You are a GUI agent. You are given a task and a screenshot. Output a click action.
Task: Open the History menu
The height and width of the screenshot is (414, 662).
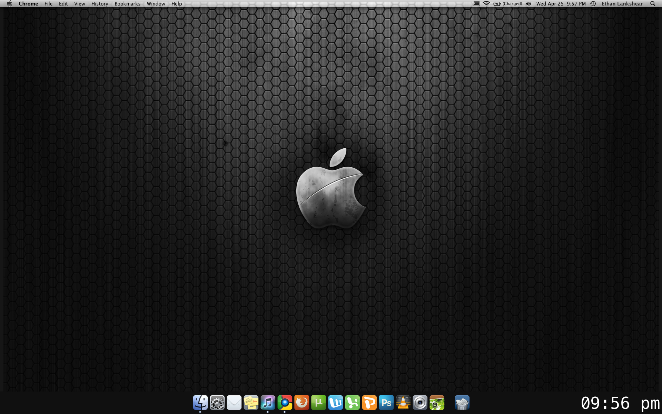[x=100, y=4]
